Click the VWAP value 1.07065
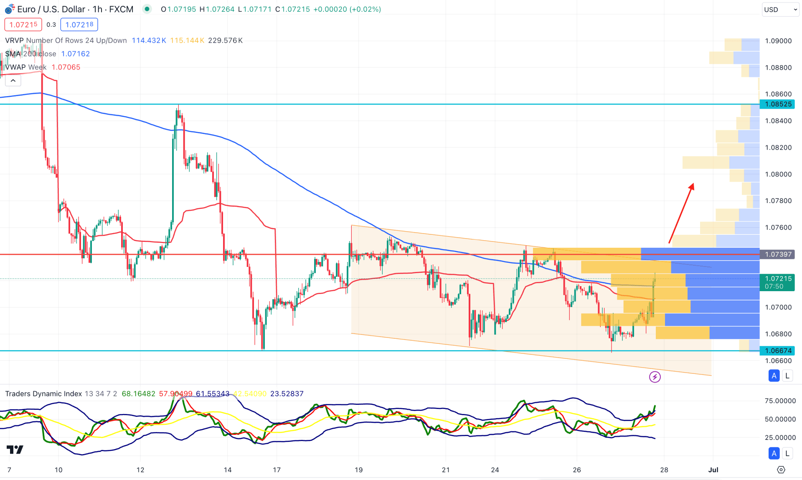This screenshot has height=480, width=802. [x=66, y=67]
